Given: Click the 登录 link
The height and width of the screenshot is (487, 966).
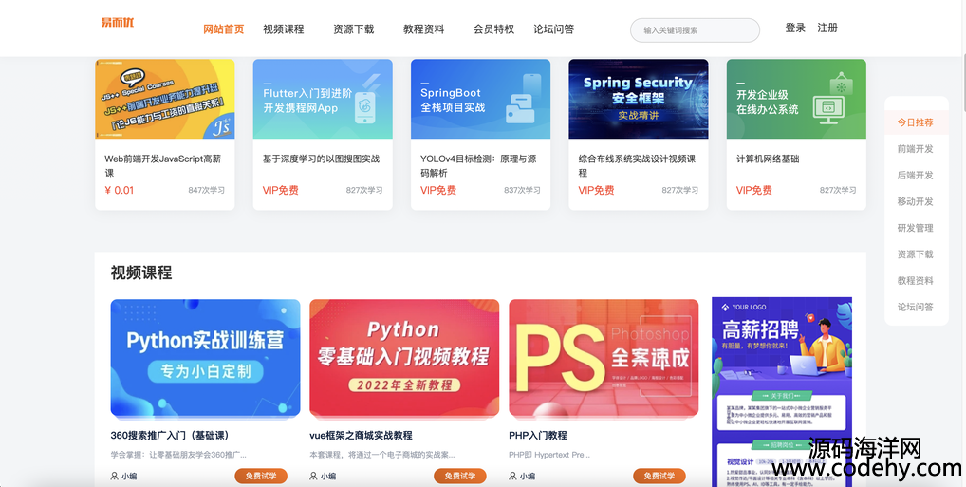Looking at the screenshot, I should 795,28.
